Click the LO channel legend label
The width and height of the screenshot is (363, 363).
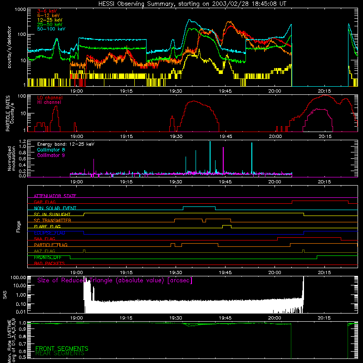pos(50,98)
